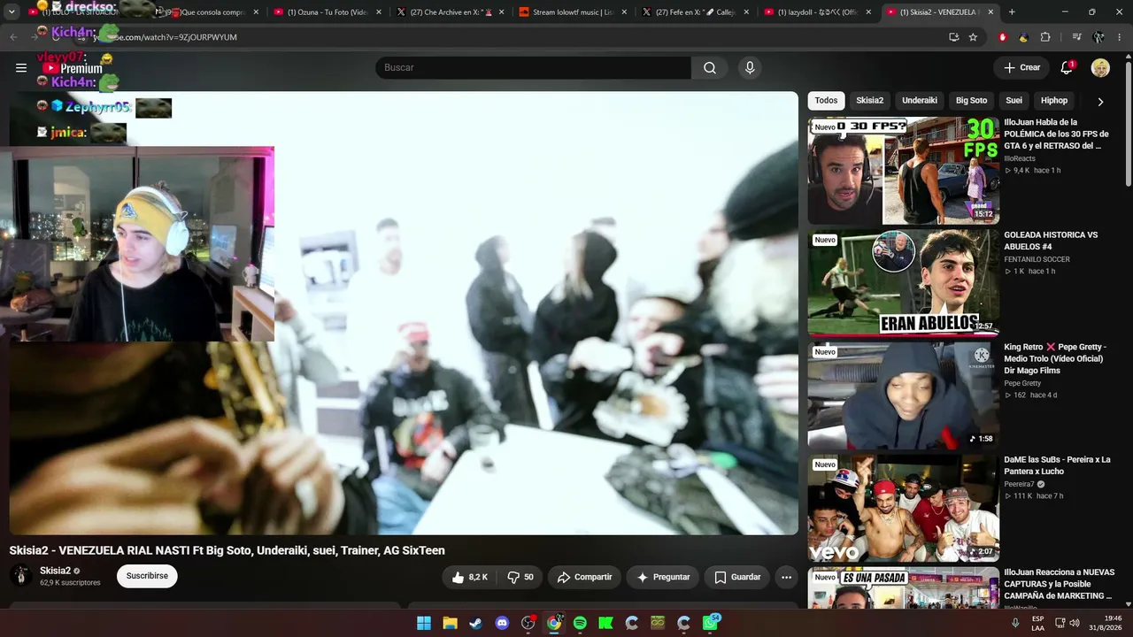The width and height of the screenshot is (1133, 637).
Task: Show more filter chips with the arrow
Action: (1100, 101)
